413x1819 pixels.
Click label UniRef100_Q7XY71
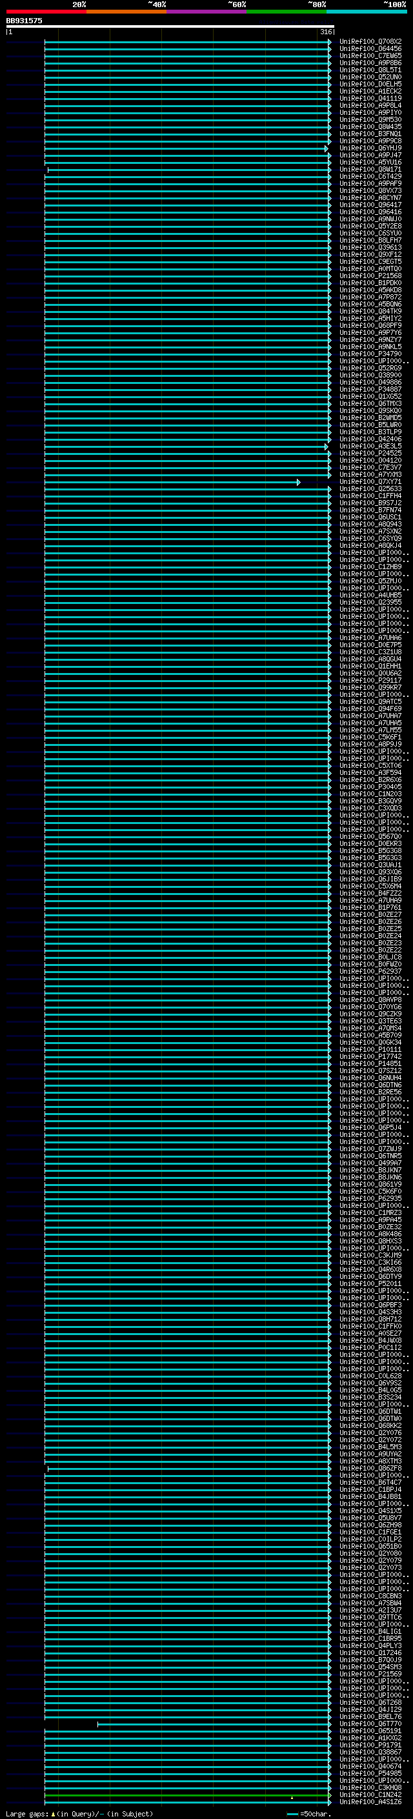click(x=370, y=481)
